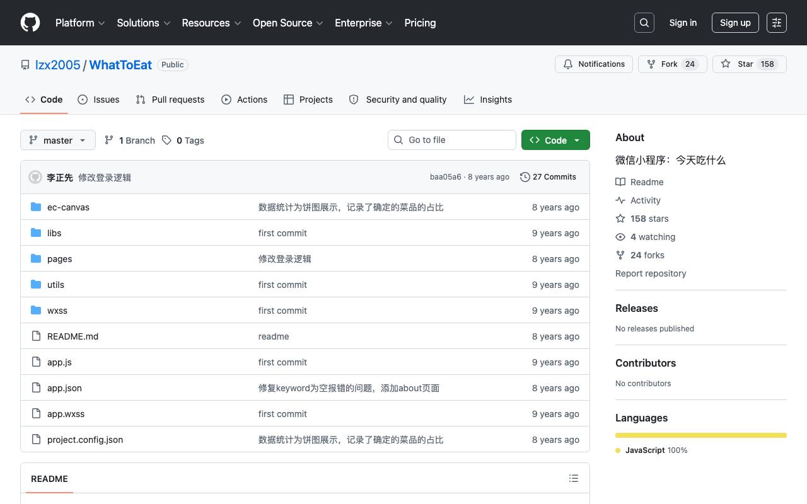807x504 pixels.
Task: Click the Report repository link
Action: (x=651, y=273)
